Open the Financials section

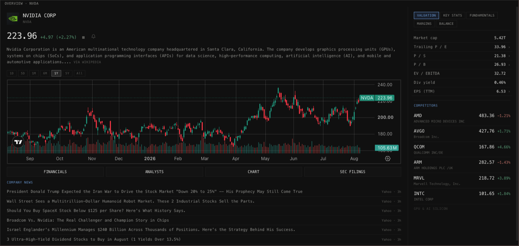tap(55, 172)
